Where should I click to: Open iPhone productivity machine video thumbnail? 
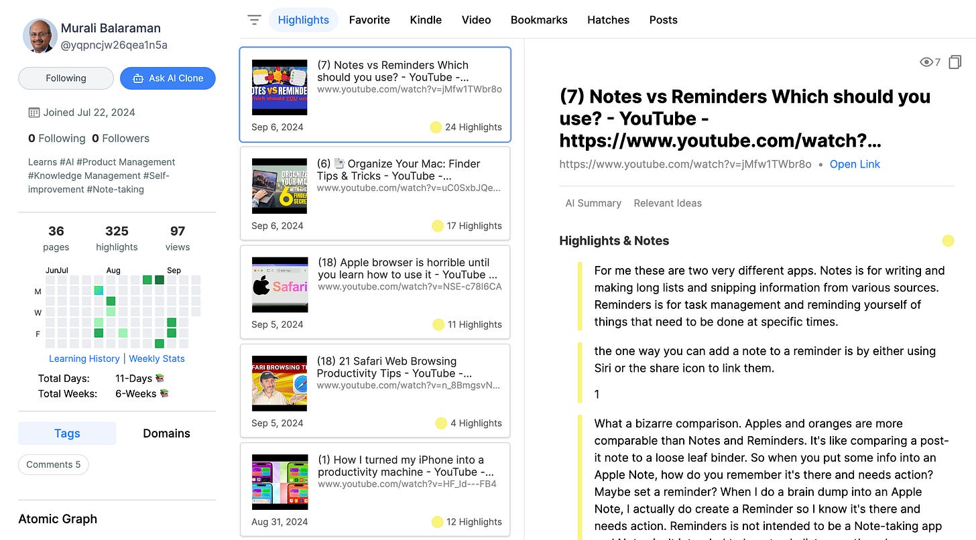tap(280, 482)
